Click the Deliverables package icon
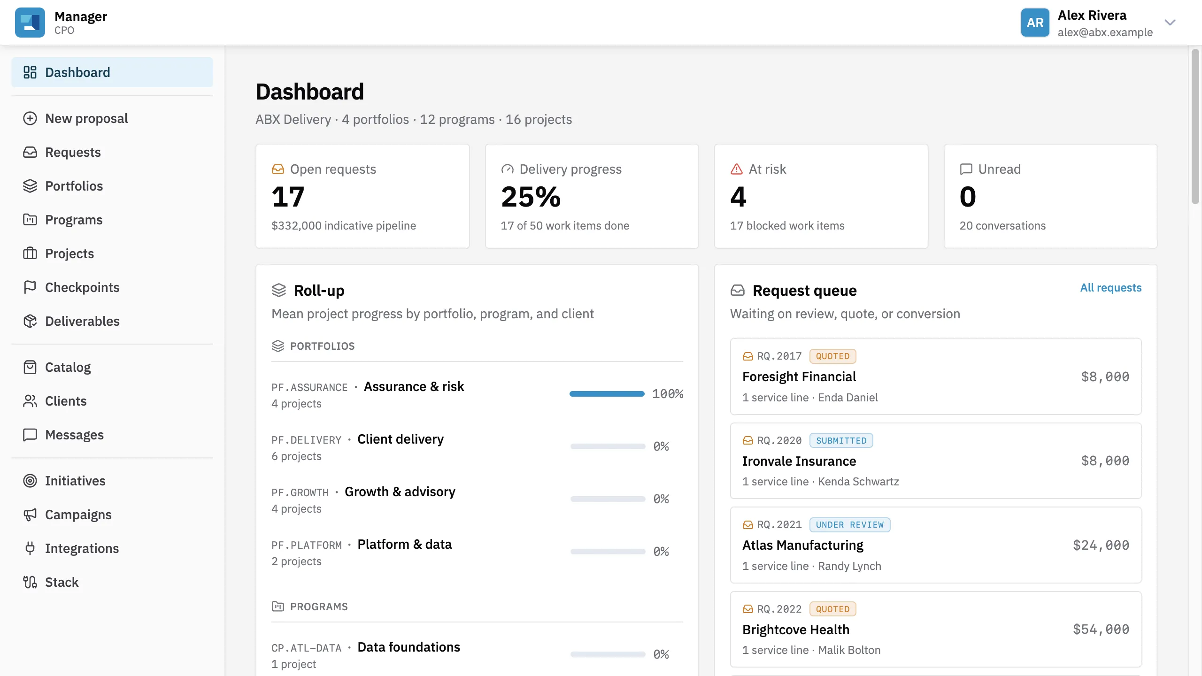This screenshot has height=676, width=1202. click(x=30, y=321)
